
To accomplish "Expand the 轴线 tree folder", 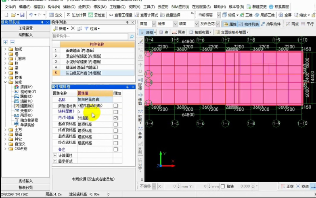I will tap(5, 49).
